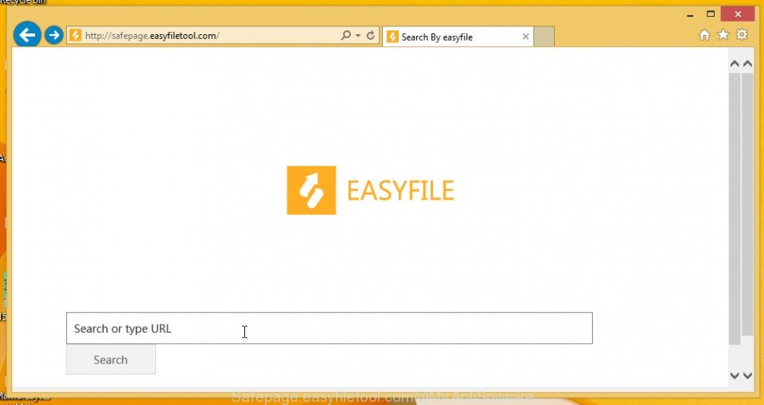Click the EASYFILE brand name text

point(400,190)
